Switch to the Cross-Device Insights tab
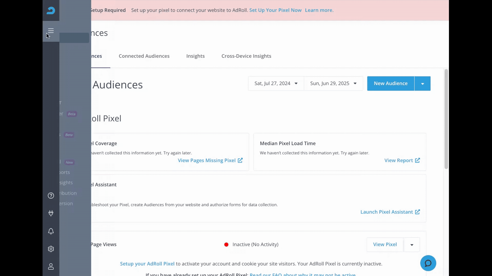 [x=246, y=56]
